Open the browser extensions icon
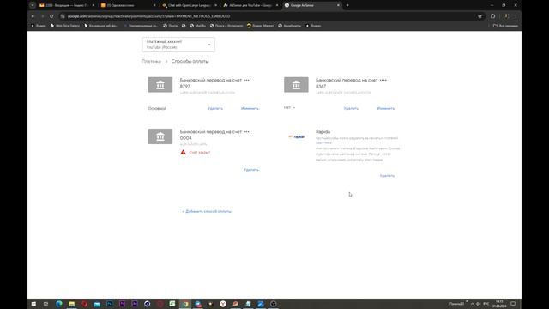 (492, 16)
